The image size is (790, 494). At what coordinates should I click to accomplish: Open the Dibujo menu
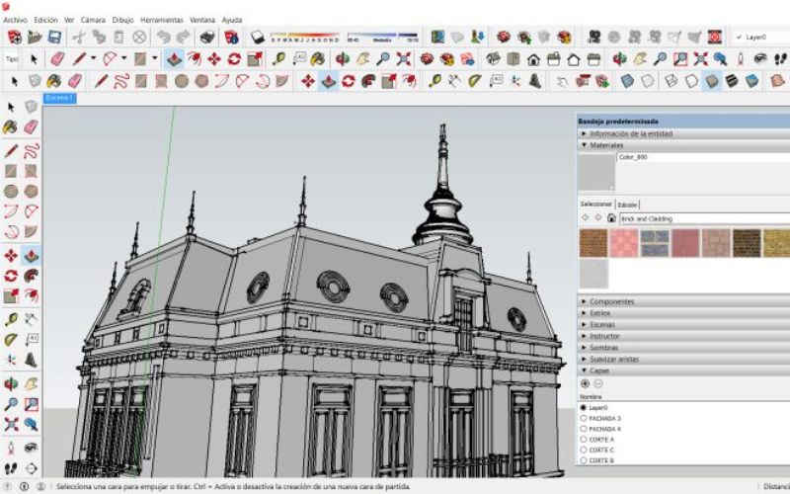click(x=122, y=20)
